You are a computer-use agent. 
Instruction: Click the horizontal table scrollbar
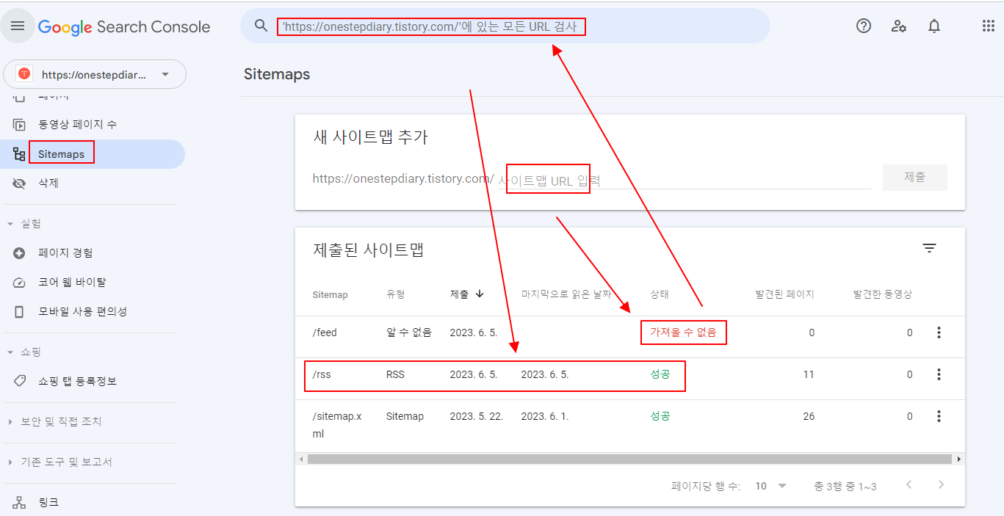pos(629,459)
